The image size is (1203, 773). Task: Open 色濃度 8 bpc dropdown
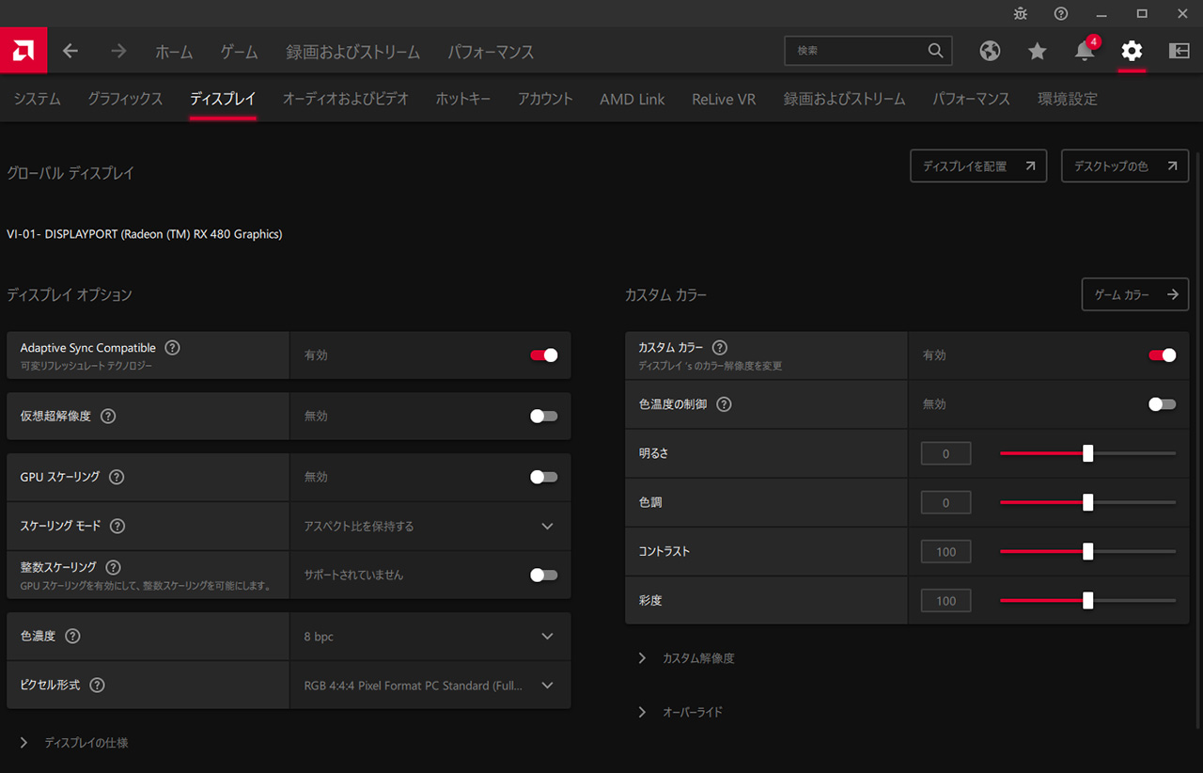(430, 637)
